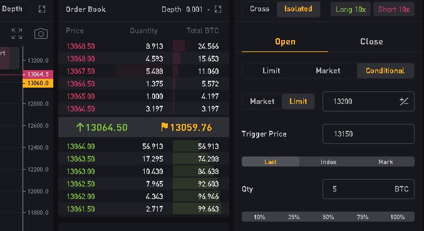
Task: Choose Index as the trigger price source
Action: coord(328,162)
